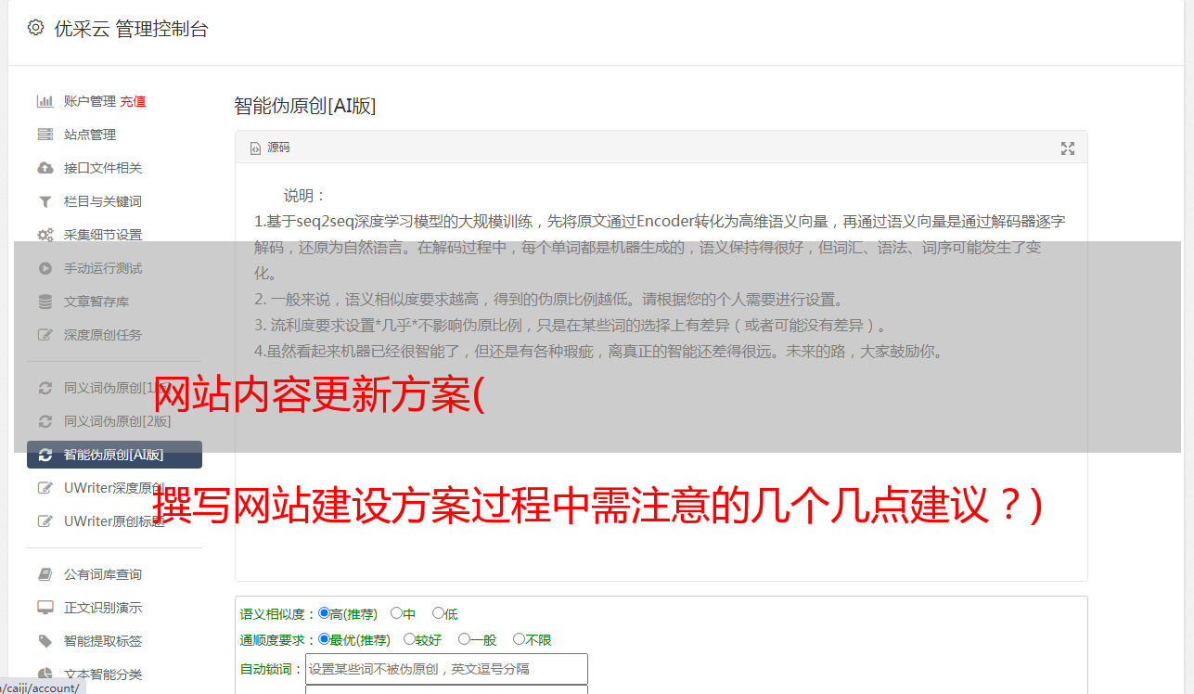Image resolution: width=1194 pixels, height=694 pixels.
Task: Click the database icon for 文章暂存库
Action: [x=45, y=302]
